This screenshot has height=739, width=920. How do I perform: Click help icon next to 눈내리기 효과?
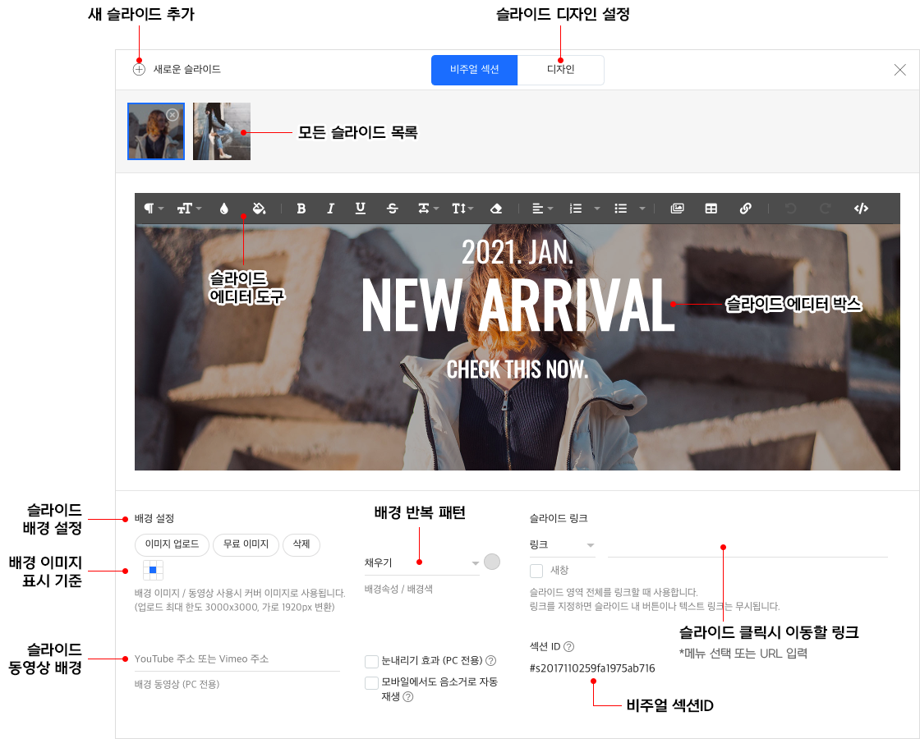(x=491, y=660)
